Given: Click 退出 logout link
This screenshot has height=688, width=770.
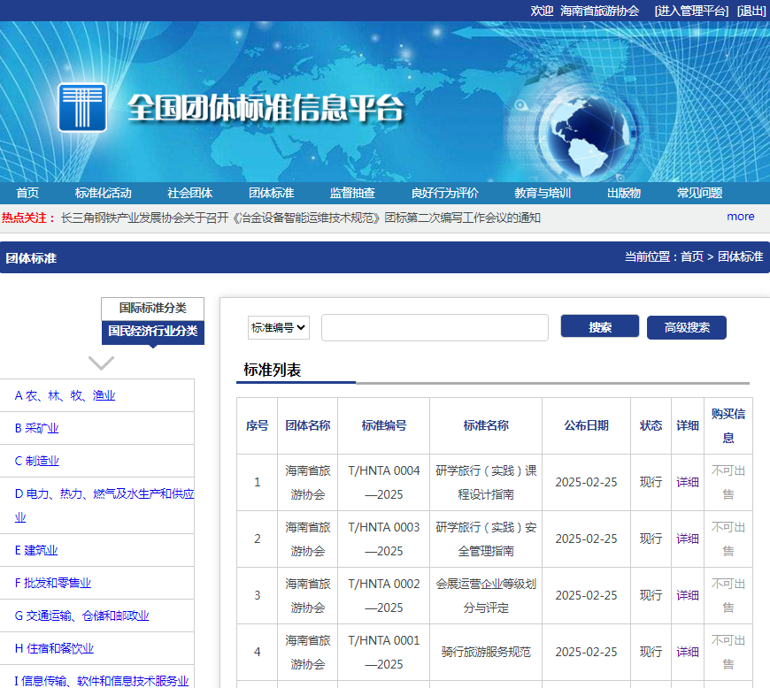Looking at the screenshot, I should pos(751,11).
